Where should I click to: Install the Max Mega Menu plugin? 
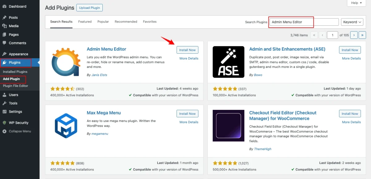pos(187,114)
